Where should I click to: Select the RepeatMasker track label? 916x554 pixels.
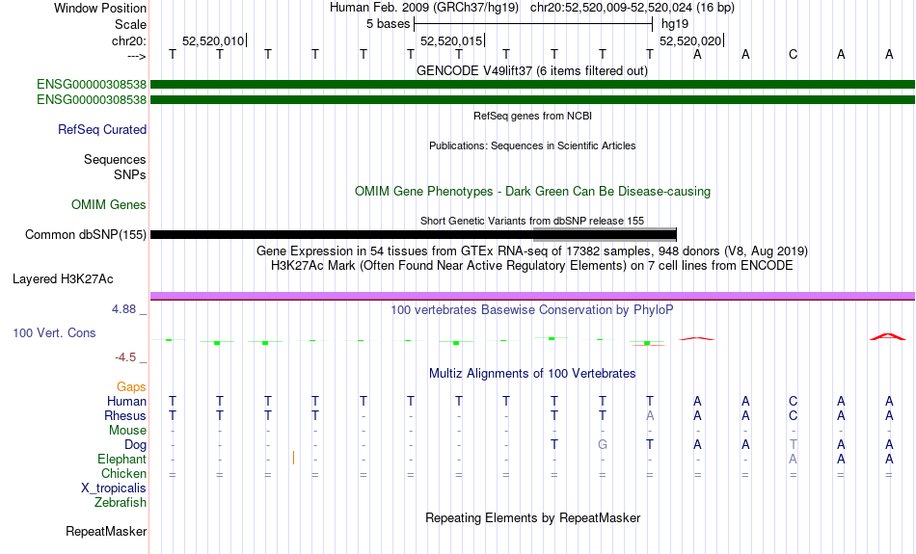[106, 531]
